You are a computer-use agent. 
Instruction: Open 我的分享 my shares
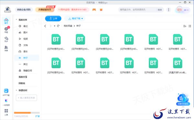coord(23,77)
